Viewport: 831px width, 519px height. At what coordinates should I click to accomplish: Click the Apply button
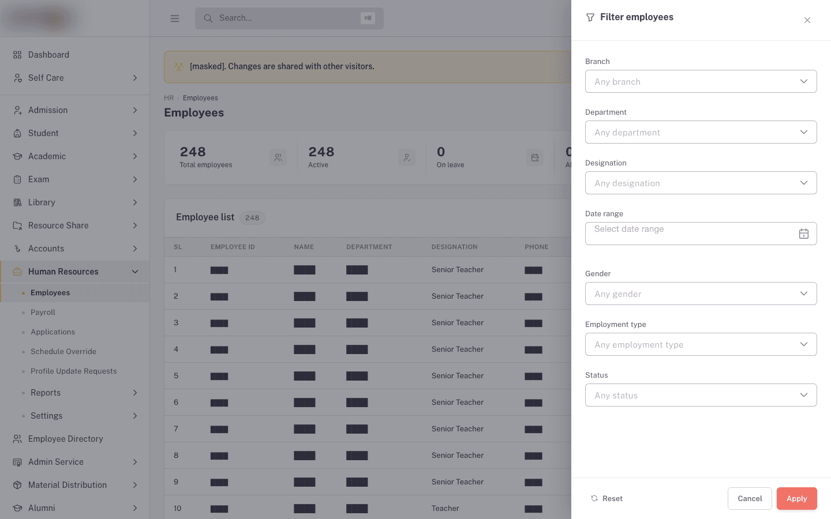[x=797, y=498]
